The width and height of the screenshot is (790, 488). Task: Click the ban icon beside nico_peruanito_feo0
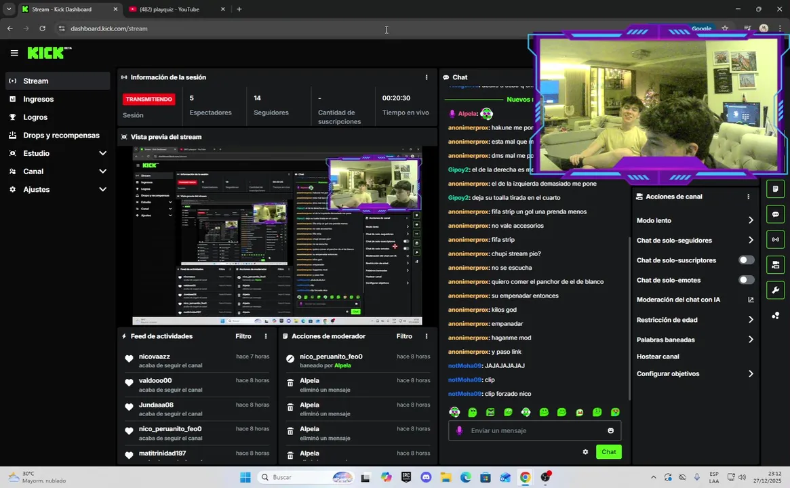[290, 359]
